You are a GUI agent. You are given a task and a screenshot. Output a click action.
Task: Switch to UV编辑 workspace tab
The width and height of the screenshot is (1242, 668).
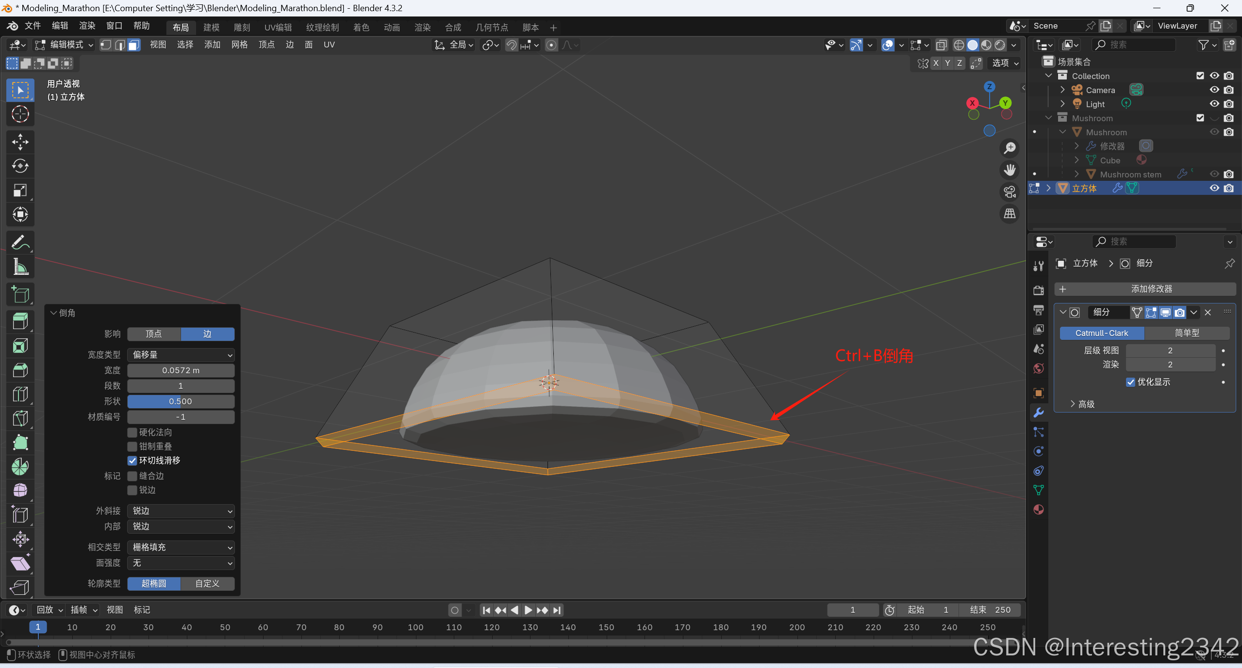(278, 28)
